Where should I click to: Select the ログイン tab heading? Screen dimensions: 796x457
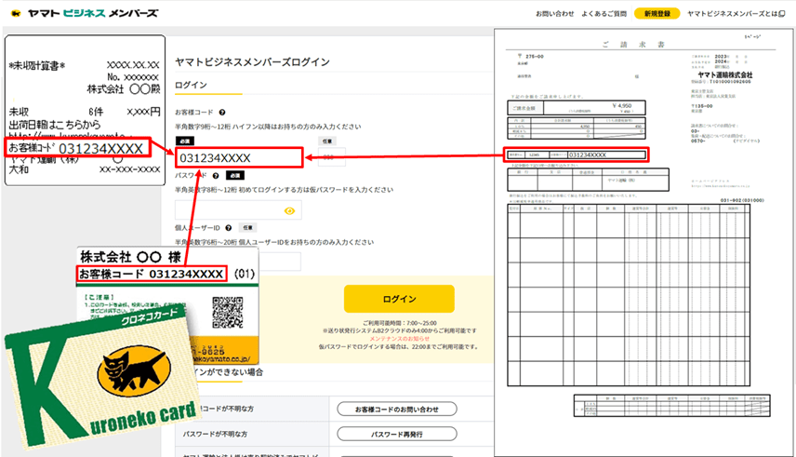pos(191,85)
